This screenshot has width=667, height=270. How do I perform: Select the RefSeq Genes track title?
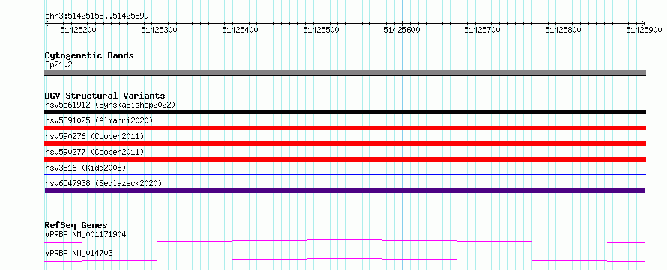coord(76,225)
